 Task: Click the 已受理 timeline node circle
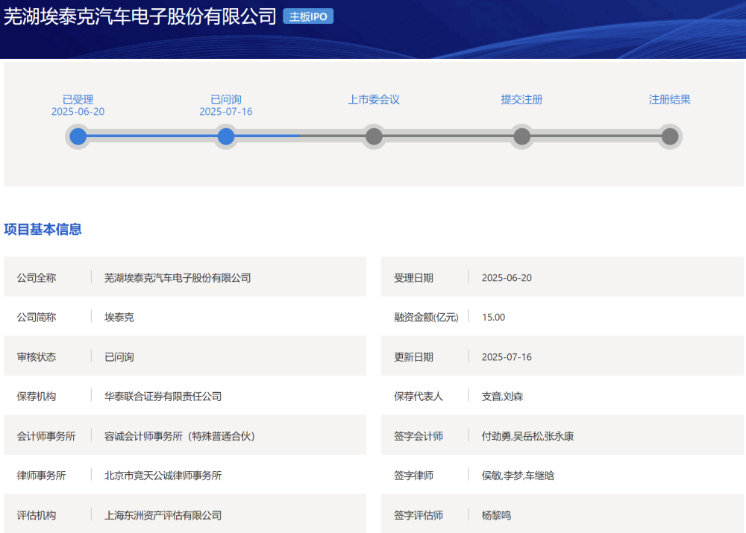pos(78,136)
